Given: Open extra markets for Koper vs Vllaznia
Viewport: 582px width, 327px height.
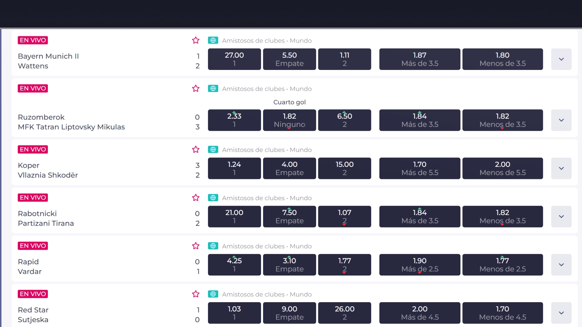Looking at the screenshot, I should pos(561,168).
